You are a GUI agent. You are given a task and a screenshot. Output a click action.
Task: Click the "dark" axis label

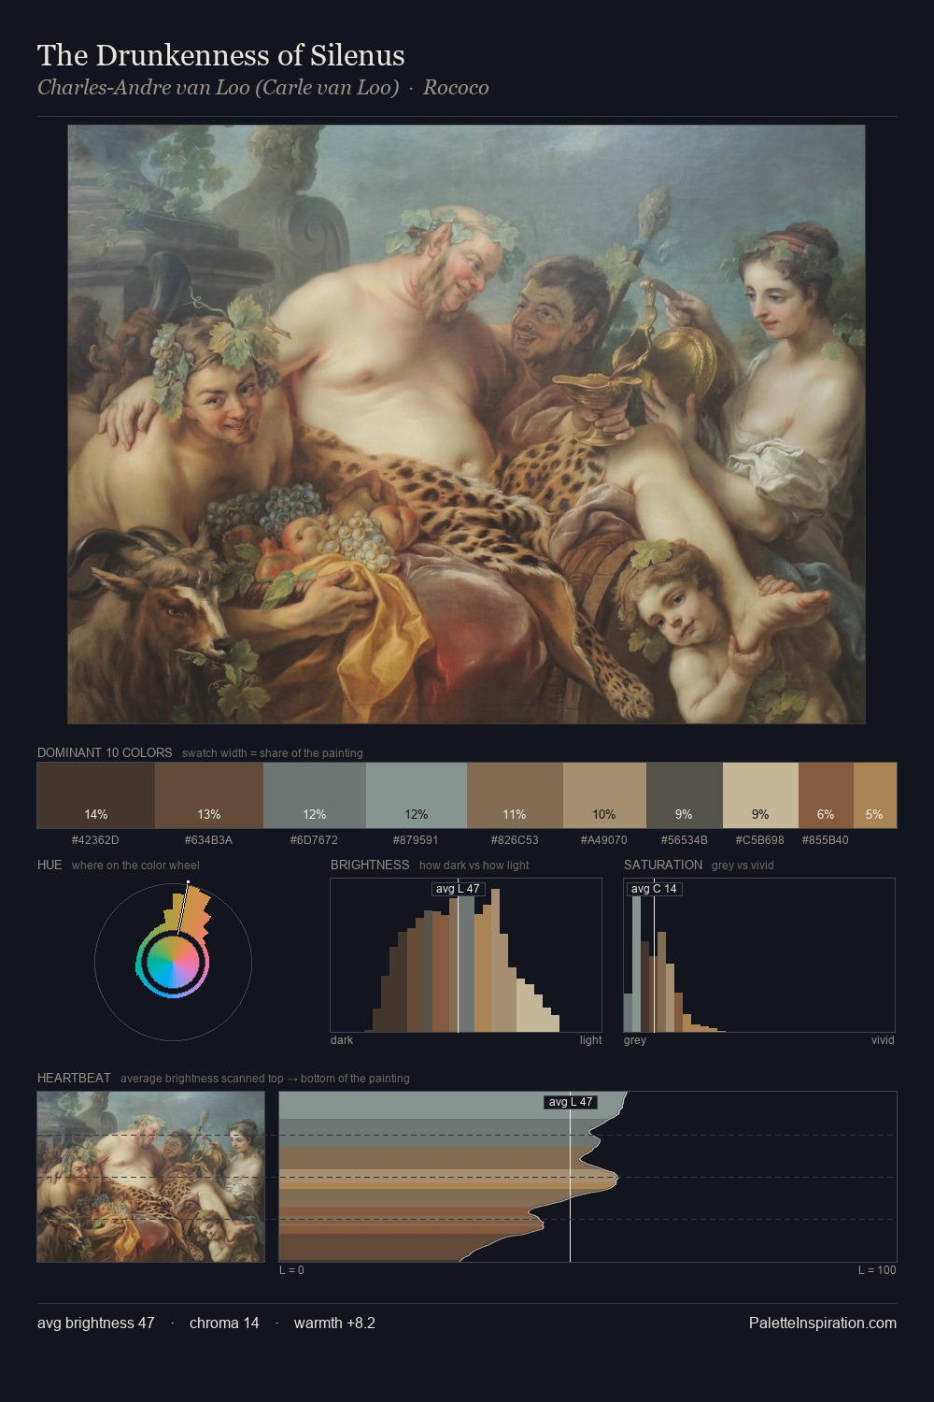click(342, 1040)
